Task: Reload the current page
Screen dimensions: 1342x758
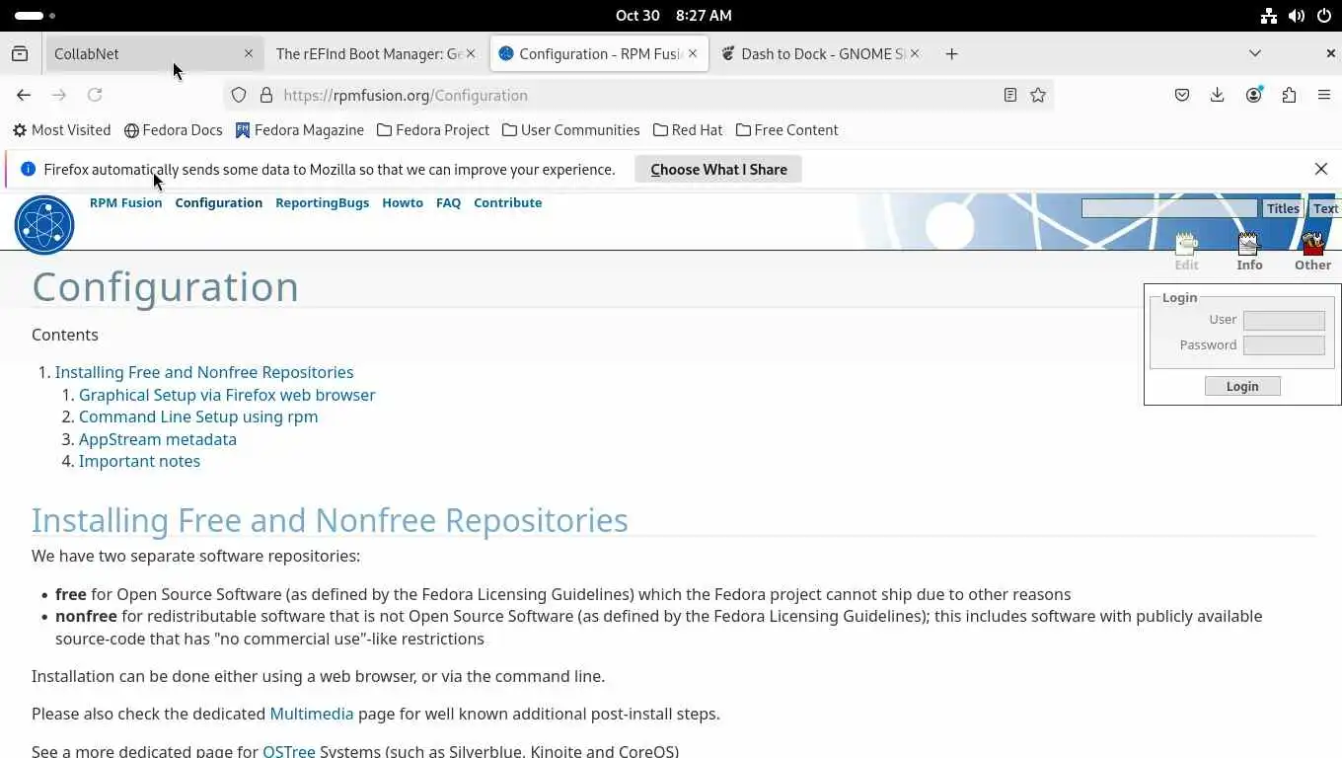Action: coord(95,96)
